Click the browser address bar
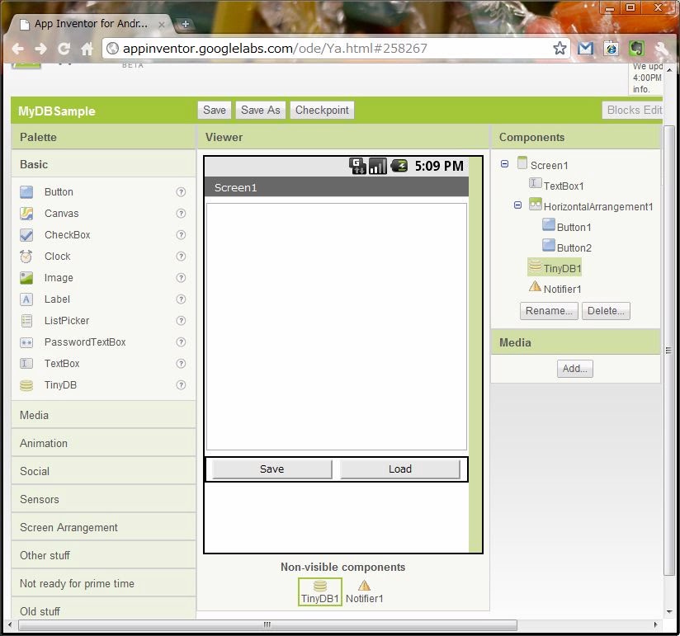The height and width of the screenshot is (636, 680). pyautogui.click(x=330, y=49)
